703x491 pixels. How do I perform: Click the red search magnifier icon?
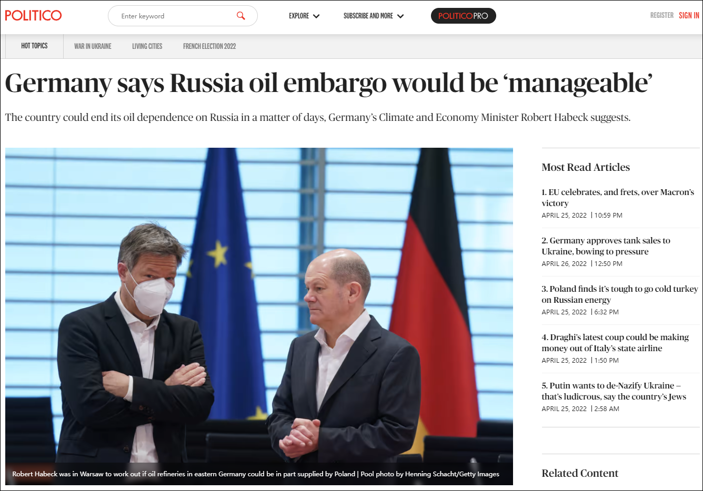241,16
